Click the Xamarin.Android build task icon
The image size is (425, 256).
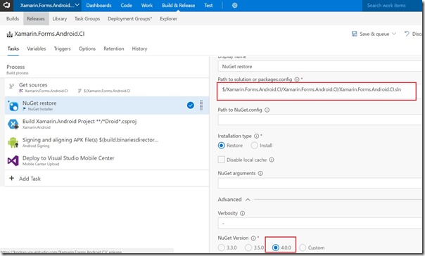(13, 124)
